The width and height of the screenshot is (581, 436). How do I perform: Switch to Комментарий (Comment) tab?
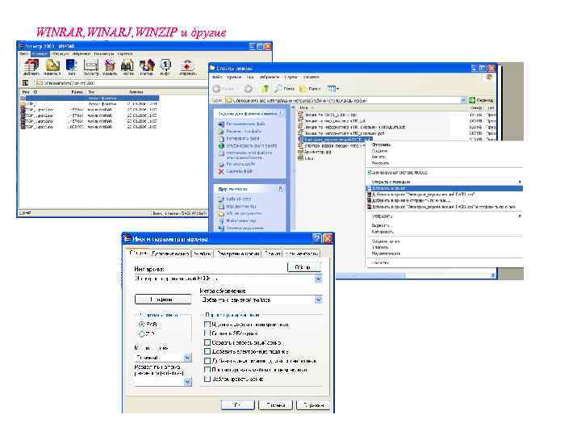coord(302,254)
